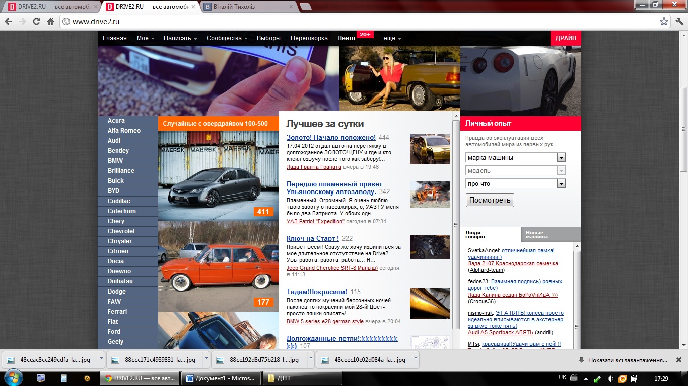Expand the ещё menu
The width and height of the screenshot is (688, 386).
(x=392, y=38)
